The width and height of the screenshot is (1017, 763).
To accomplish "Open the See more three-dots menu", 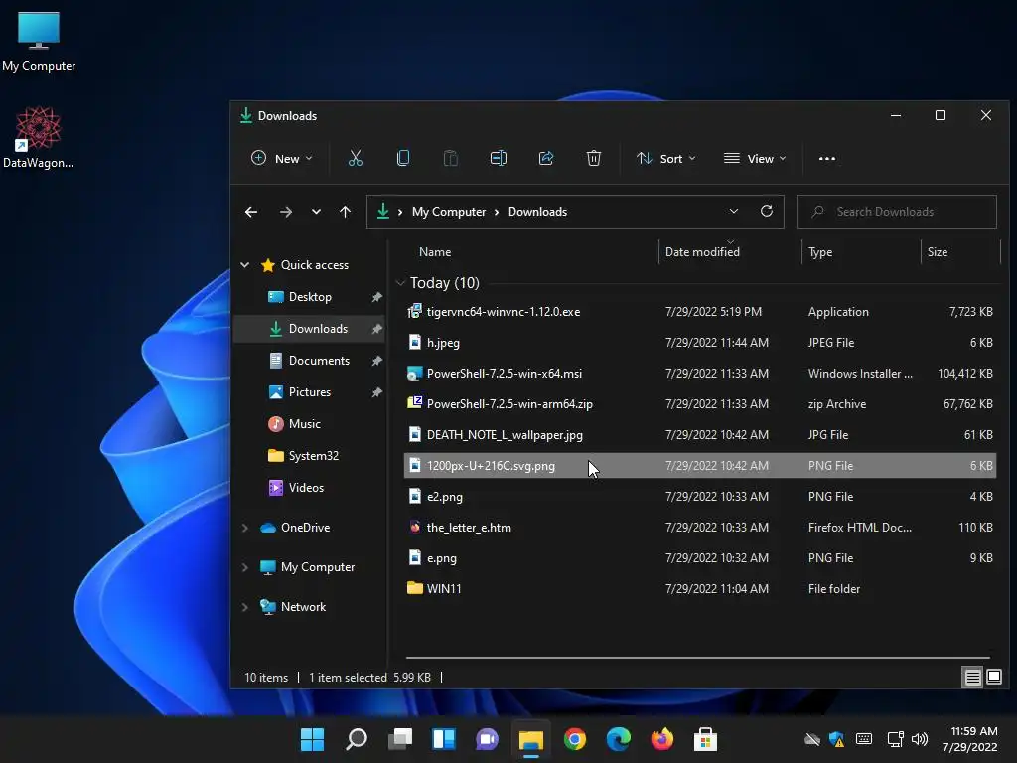I will tap(827, 158).
